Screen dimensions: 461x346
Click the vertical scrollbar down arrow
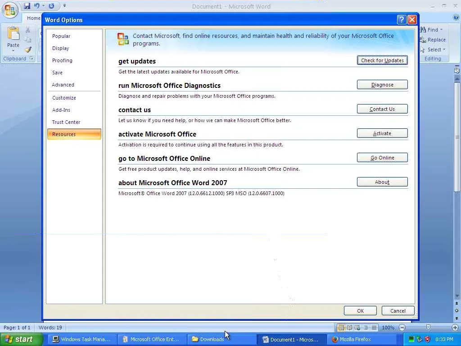[456, 296]
